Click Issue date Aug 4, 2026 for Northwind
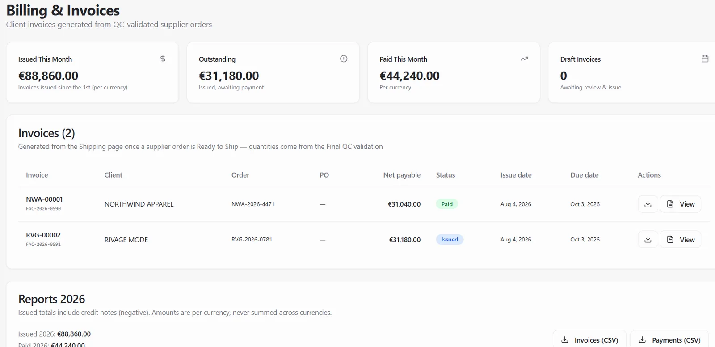The image size is (715, 347). coord(516,204)
